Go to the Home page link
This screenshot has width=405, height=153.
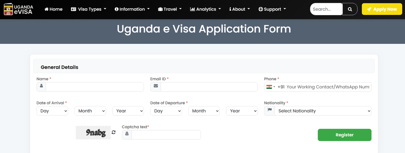pyautogui.click(x=53, y=9)
